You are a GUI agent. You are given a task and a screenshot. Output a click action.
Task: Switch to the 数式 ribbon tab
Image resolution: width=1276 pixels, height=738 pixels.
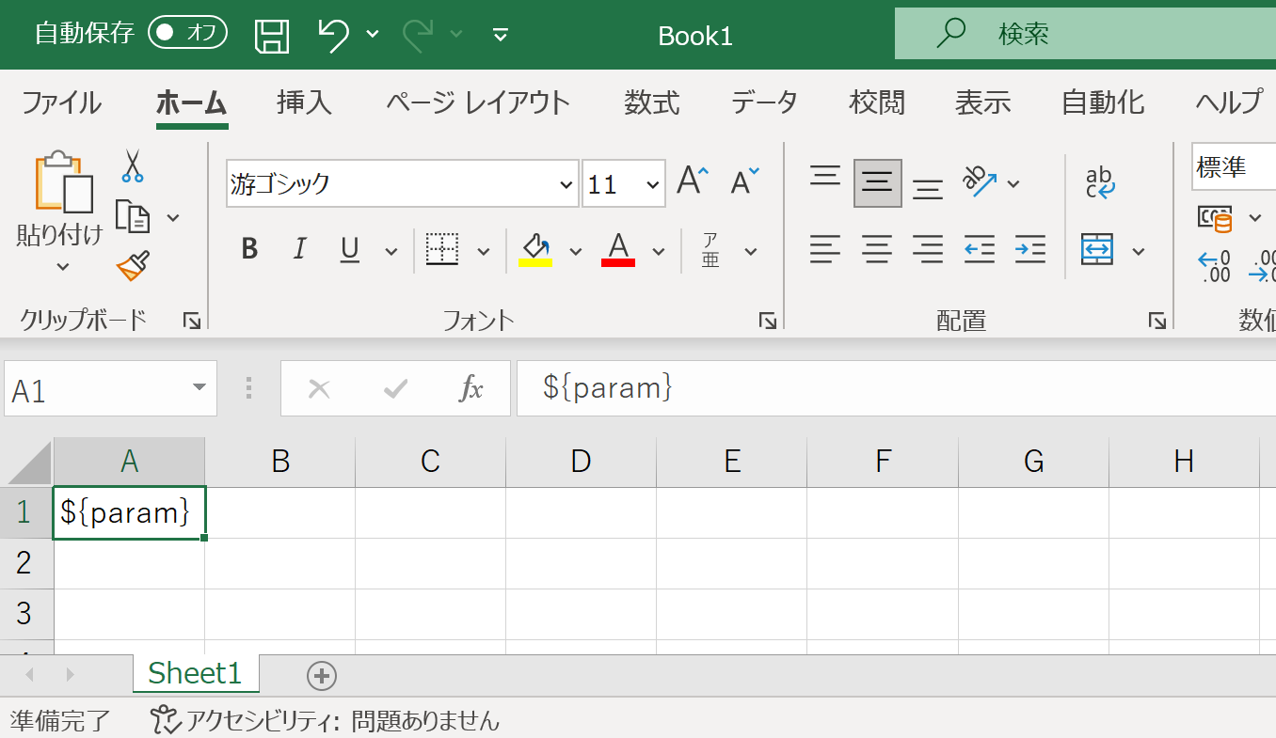pyautogui.click(x=651, y=102)
